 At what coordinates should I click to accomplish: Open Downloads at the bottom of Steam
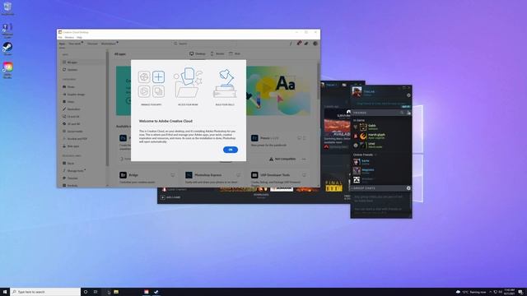[x=261, y=196]
